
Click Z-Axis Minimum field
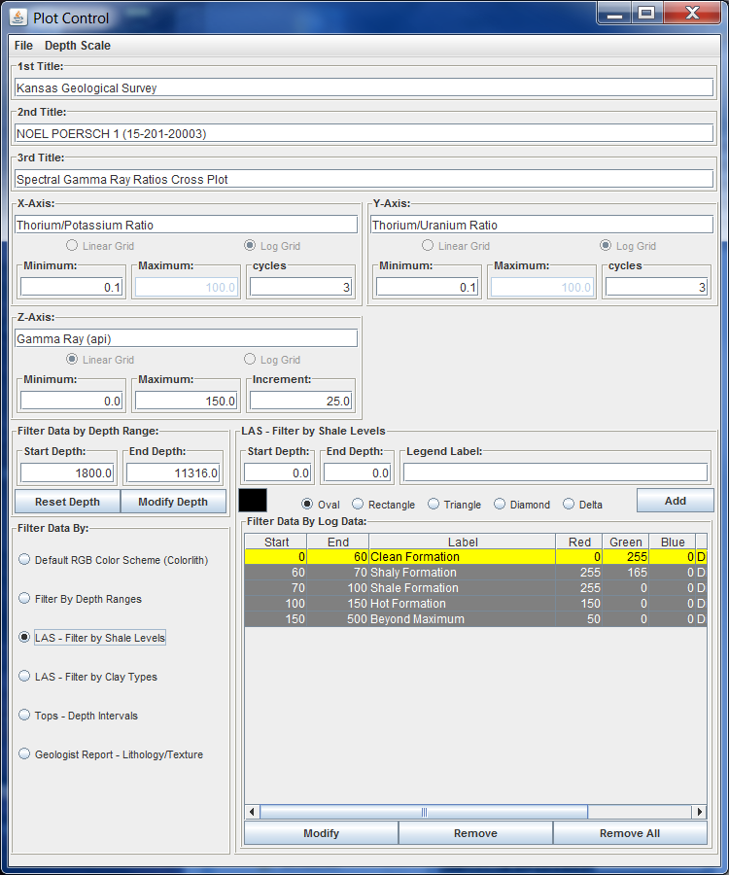coord(71,401)
